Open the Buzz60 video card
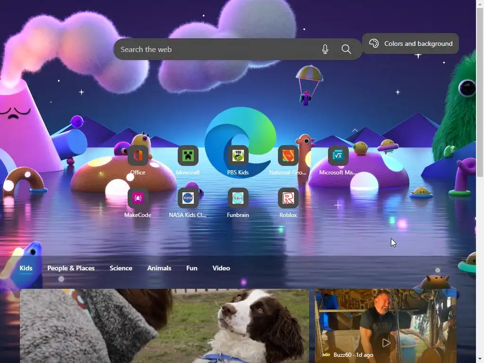The image size is (484, 363). [386, 326]
